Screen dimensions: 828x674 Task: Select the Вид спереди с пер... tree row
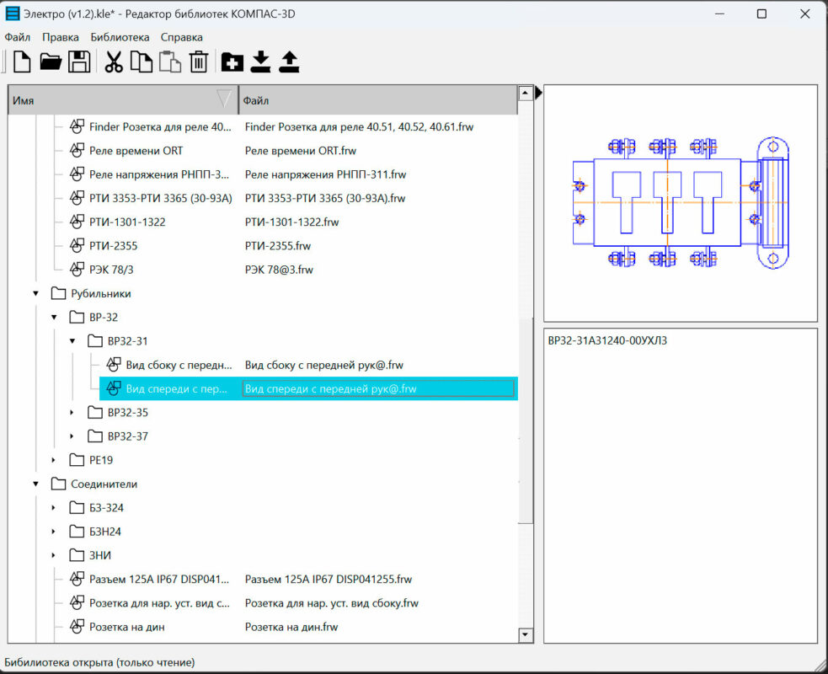308,388
